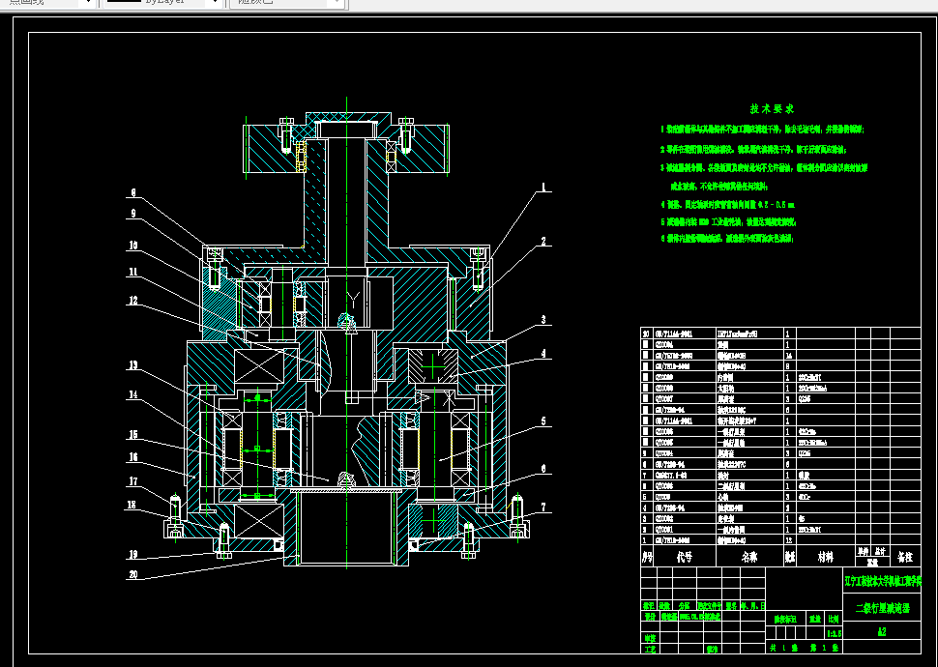Select the 二级行星减速器 title block text
This screenshot has width=938, height=667.
[x=882, y=608]
